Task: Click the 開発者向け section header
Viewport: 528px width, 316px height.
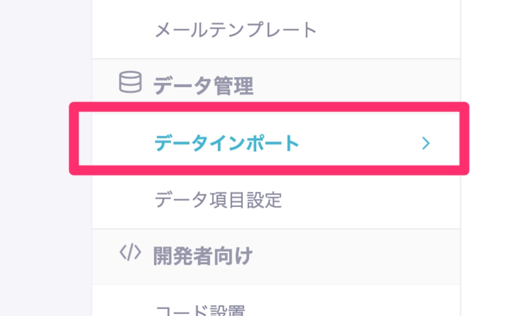Action: (x=276, y=257)
